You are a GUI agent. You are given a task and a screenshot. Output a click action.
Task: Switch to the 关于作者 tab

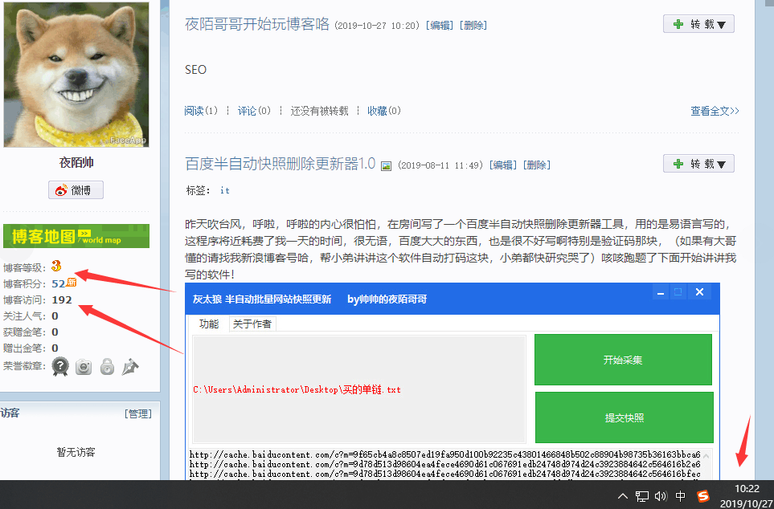tap(252, 324)
